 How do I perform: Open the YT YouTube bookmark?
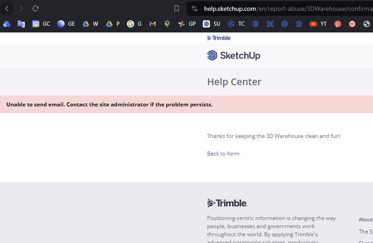point(318,24)
